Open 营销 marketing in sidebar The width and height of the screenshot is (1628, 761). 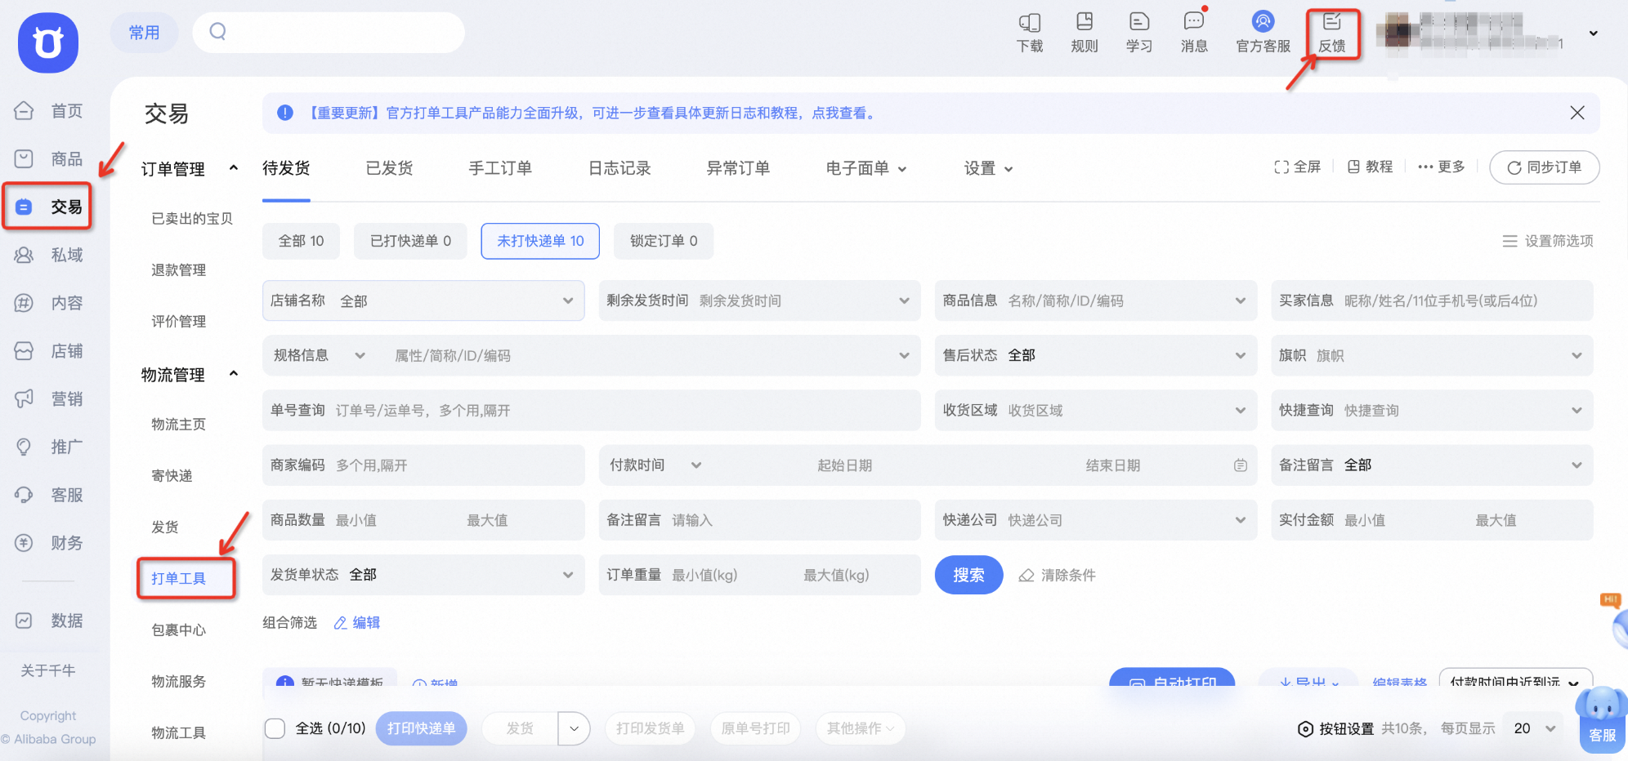click(49, 398)
